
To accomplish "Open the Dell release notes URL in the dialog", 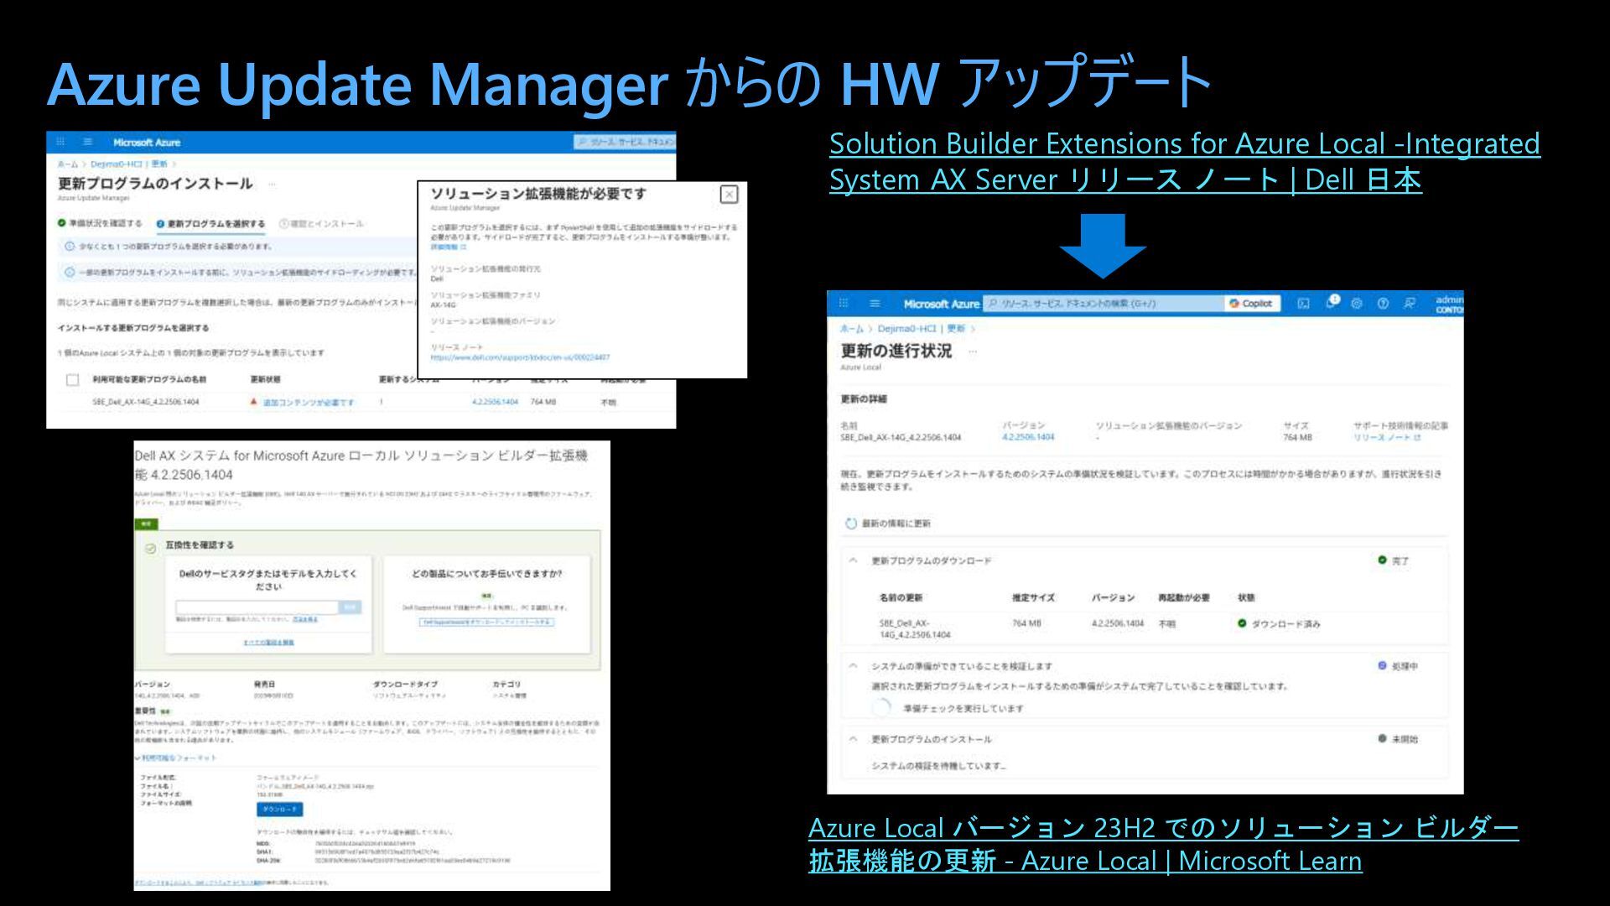I will [520, 357].
